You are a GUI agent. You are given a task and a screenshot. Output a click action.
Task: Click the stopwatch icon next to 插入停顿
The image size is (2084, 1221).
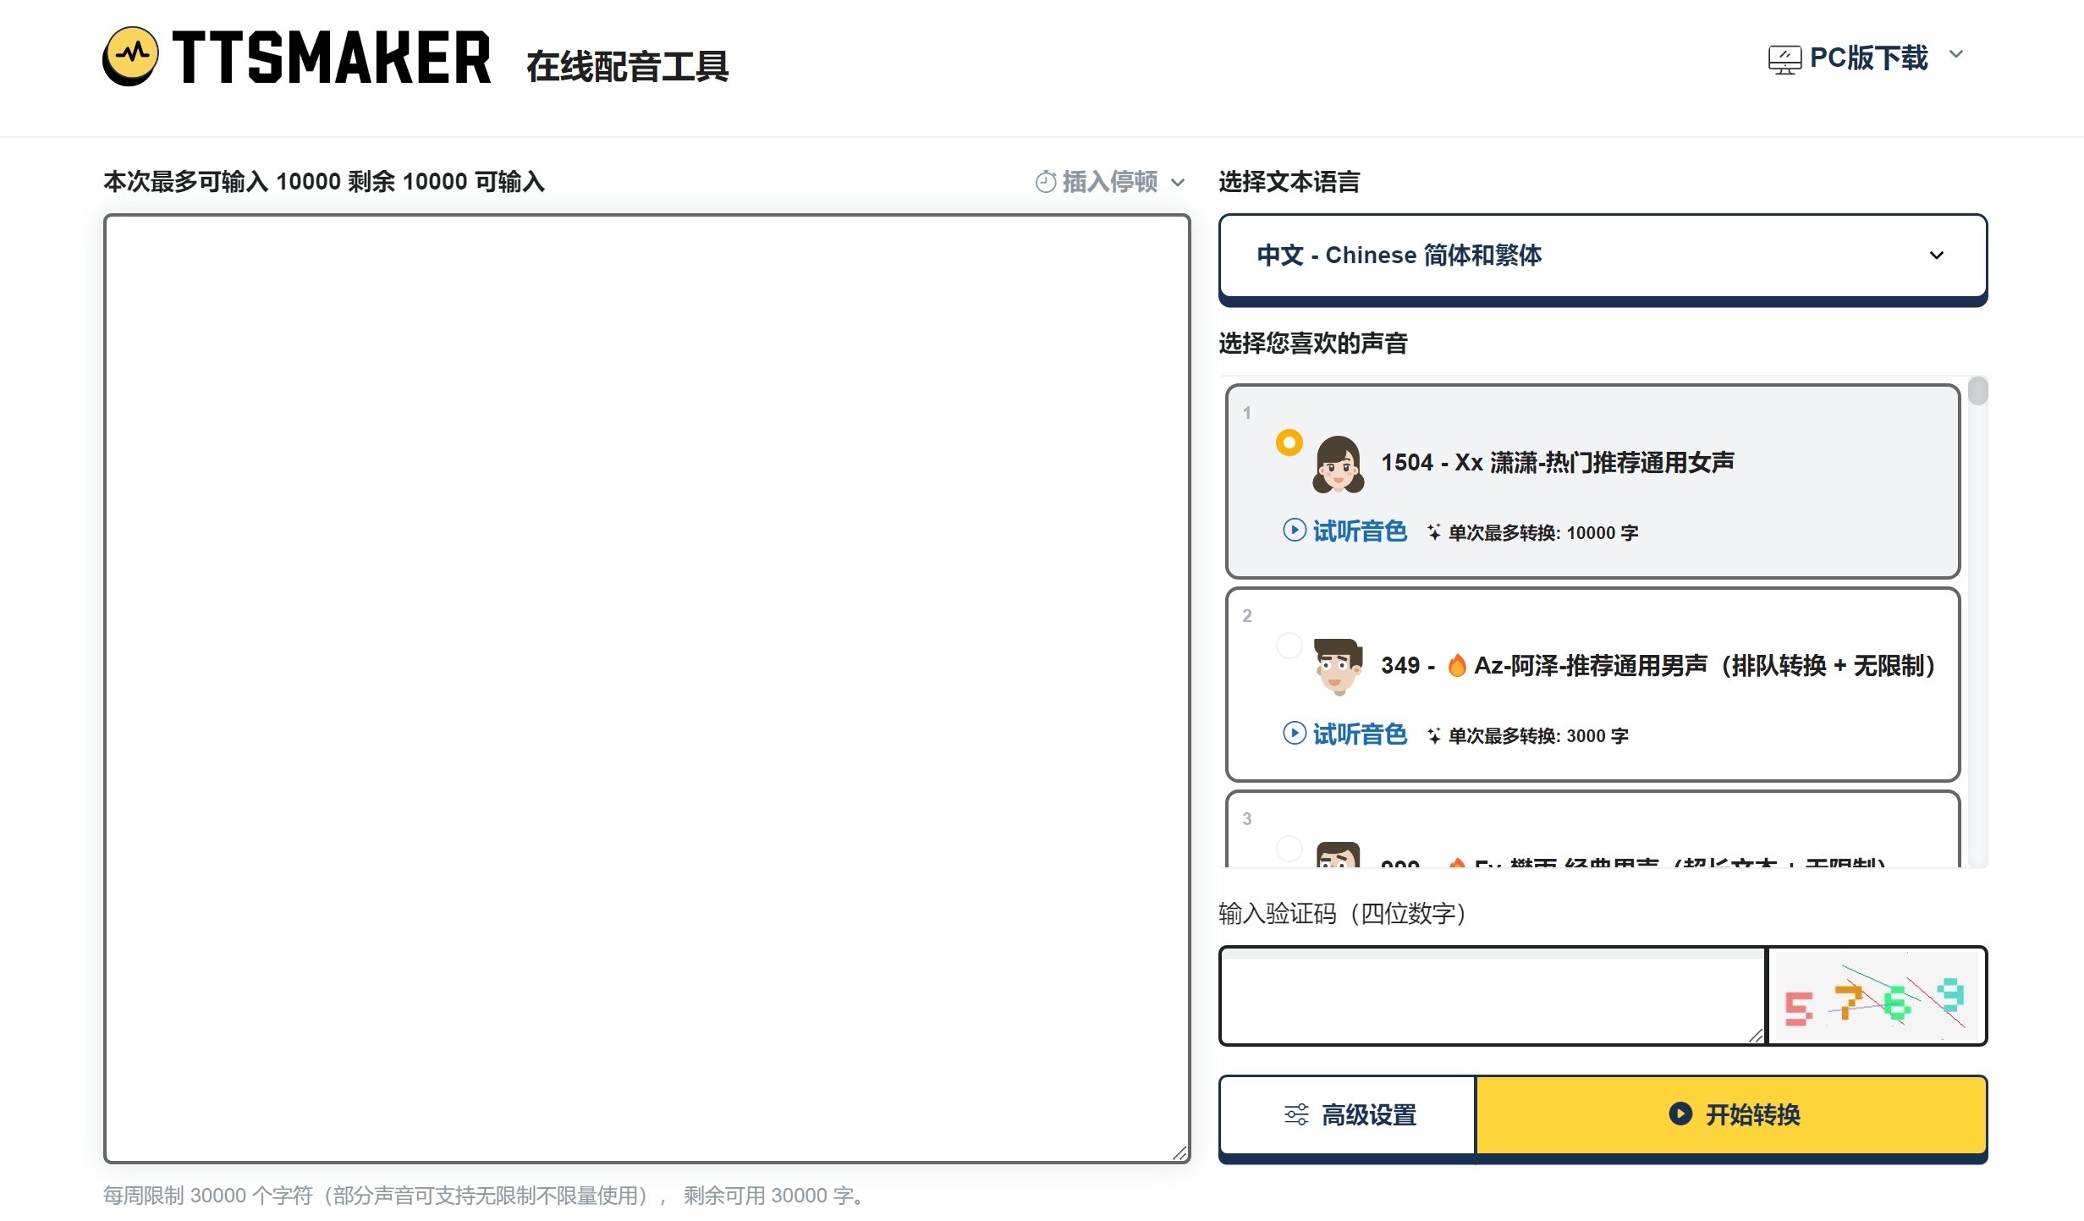pyautogui.click(x=1047, y=182)
